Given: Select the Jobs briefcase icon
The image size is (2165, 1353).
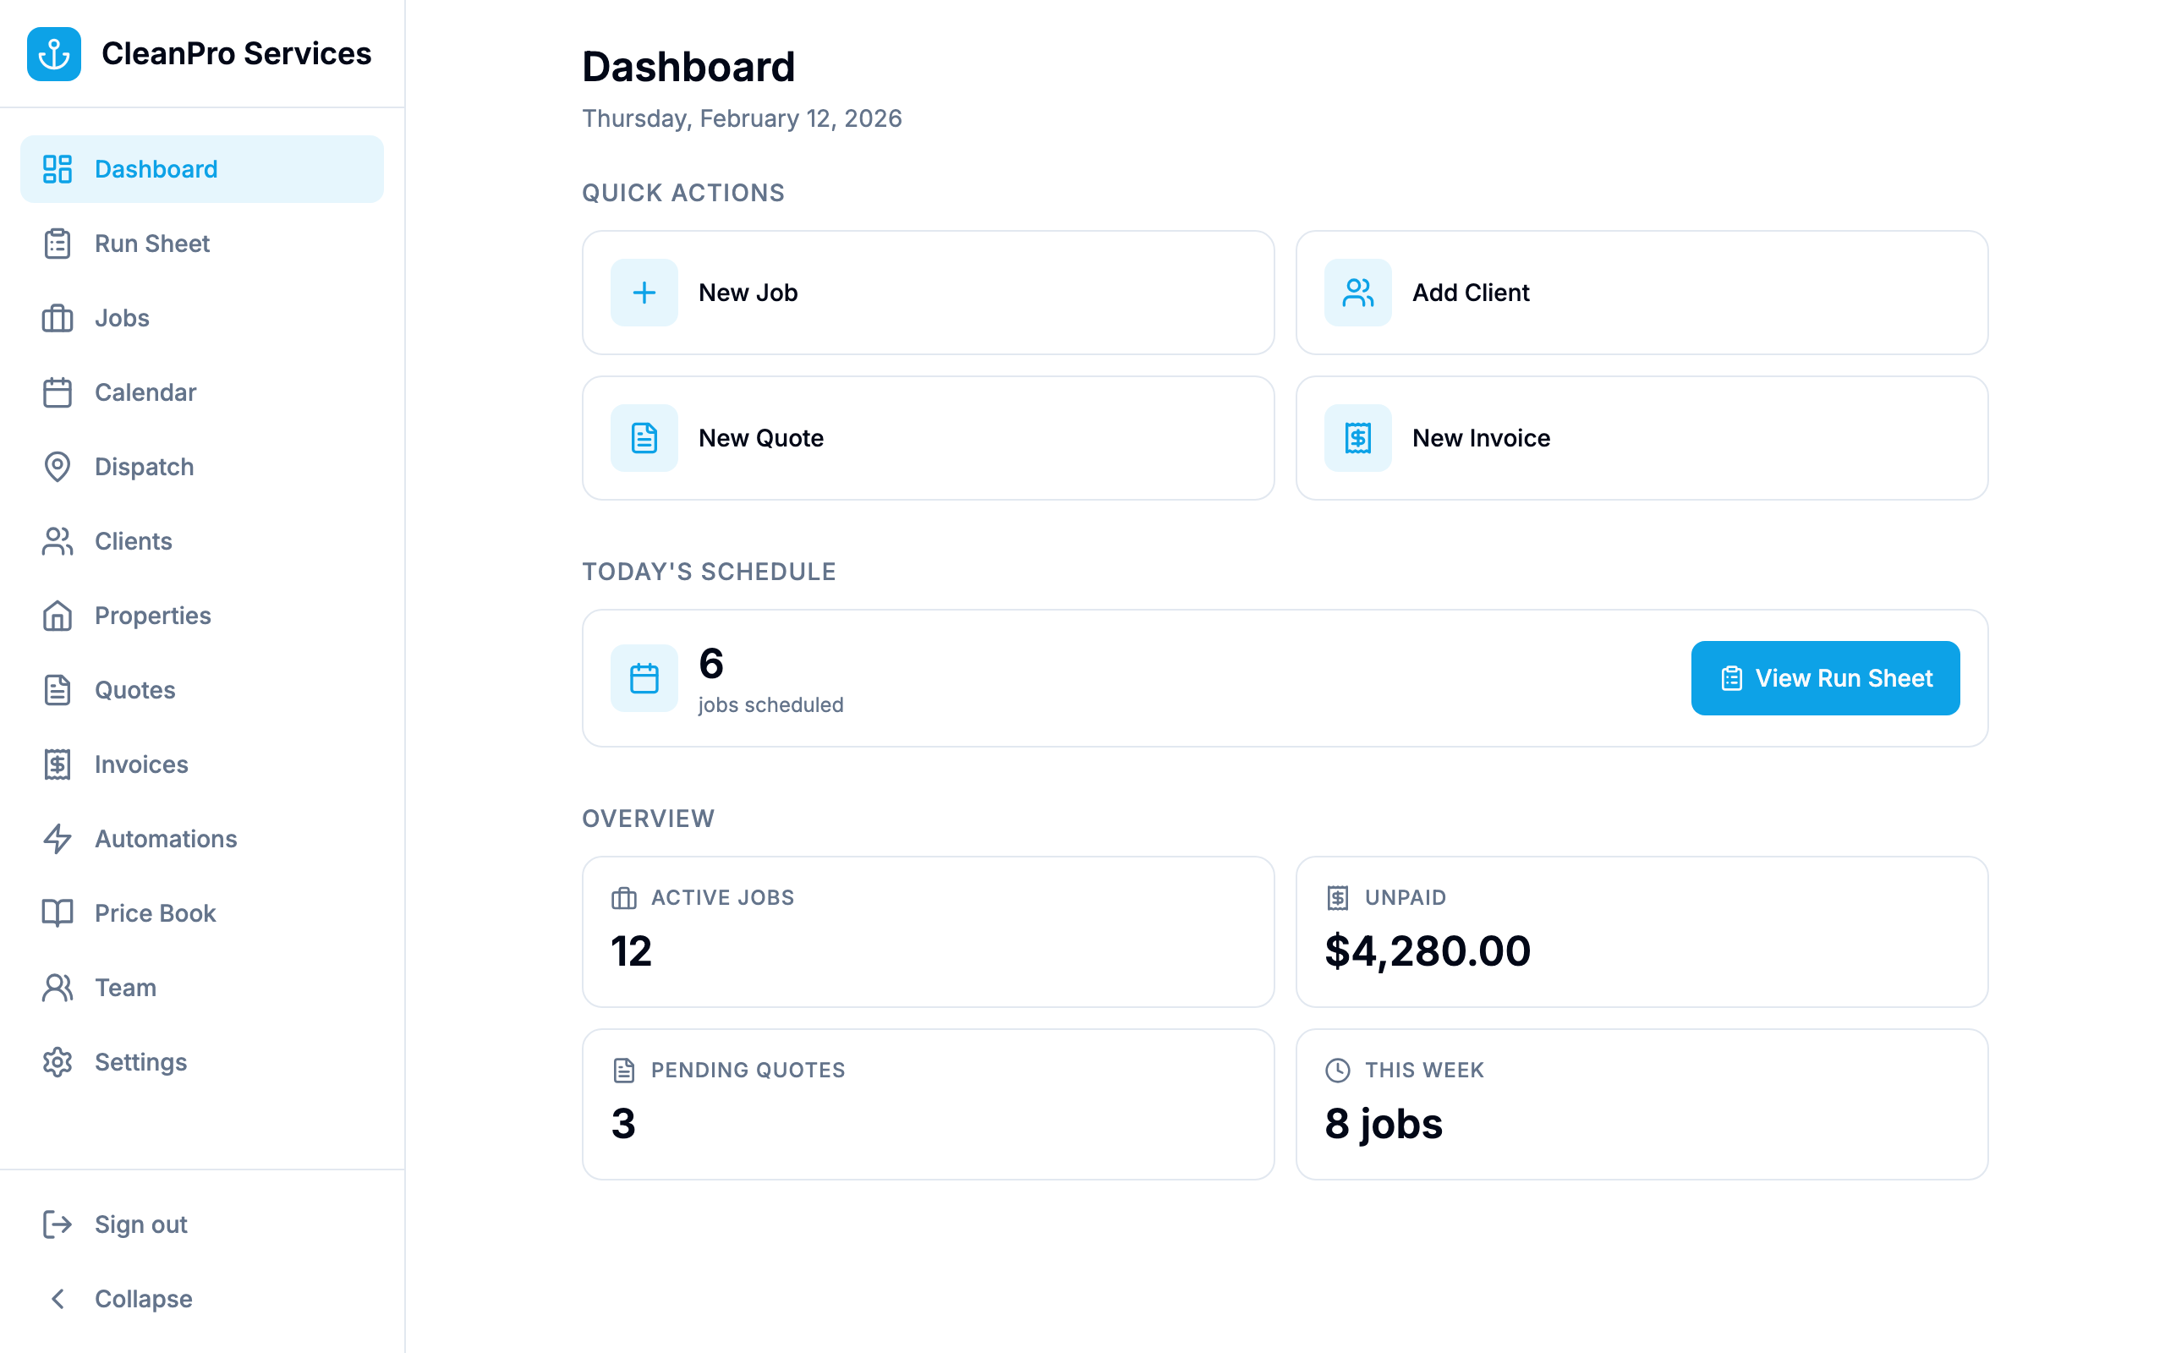Looking at the screenshot, I should tap(58, 318).
